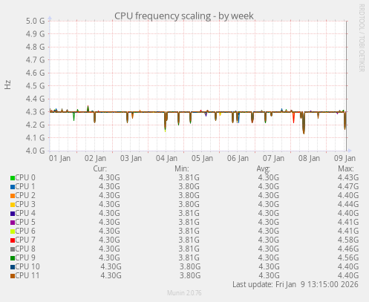
Task: Select the CPU 11 legend label
Action: pyautogui.click(x=27, y=275)
